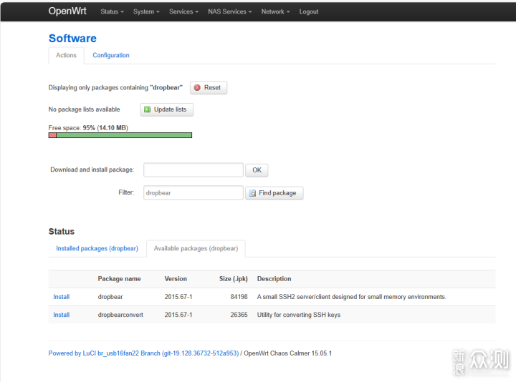This screenshot has height=382, width=516.
Task: Go to OpenWrt home brand link
Action: 67,11
